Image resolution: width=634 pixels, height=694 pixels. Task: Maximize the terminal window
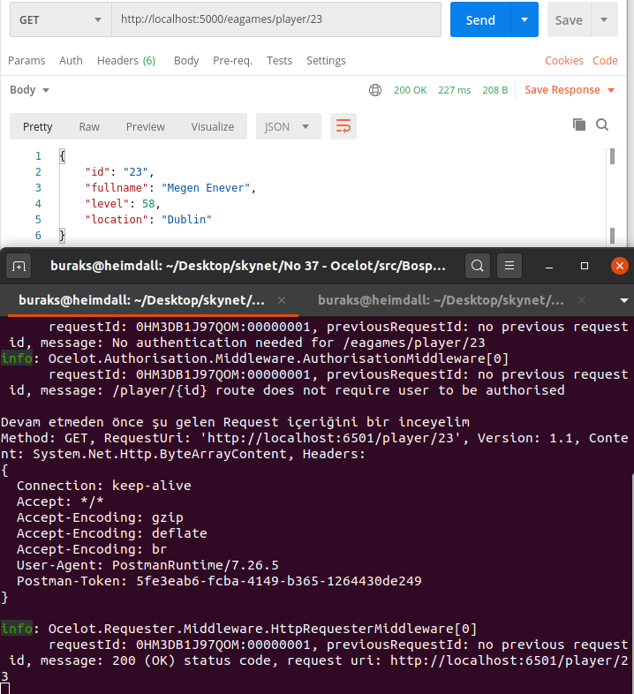(585, 266)
